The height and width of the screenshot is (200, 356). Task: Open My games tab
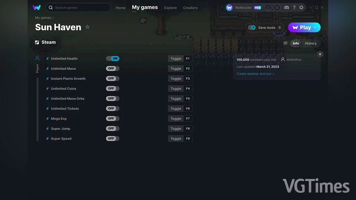145,7
